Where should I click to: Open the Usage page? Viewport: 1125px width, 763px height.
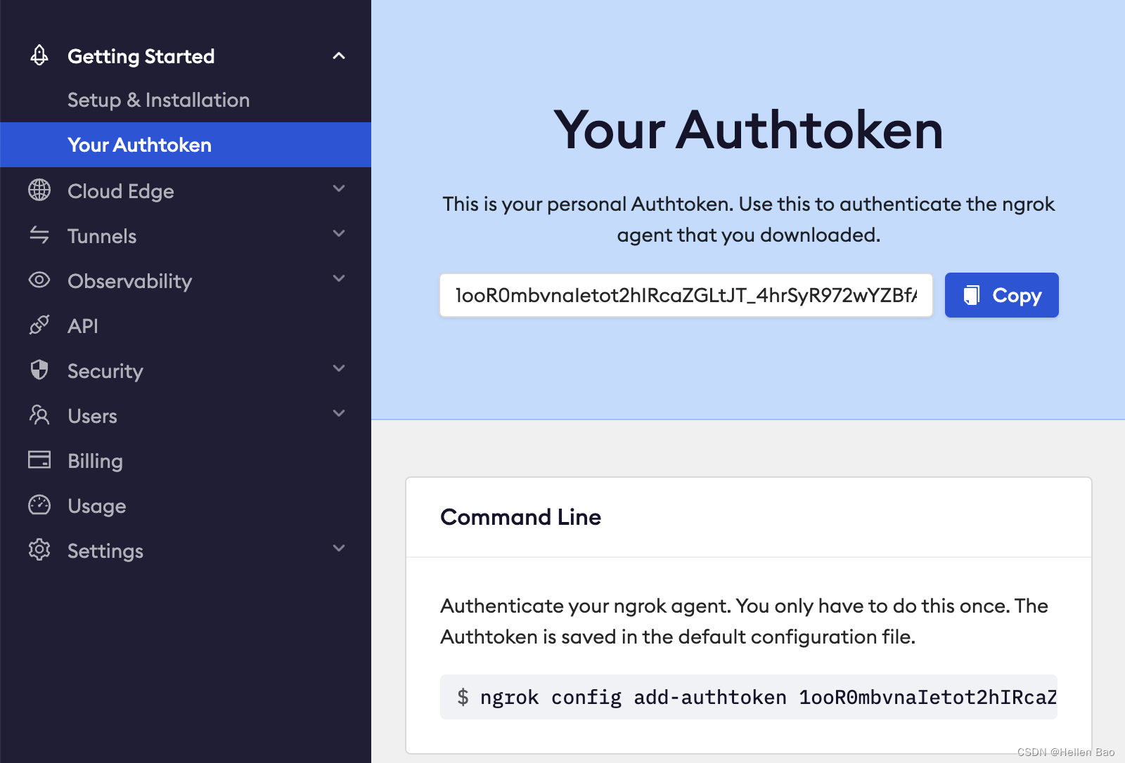click(97, 506)
